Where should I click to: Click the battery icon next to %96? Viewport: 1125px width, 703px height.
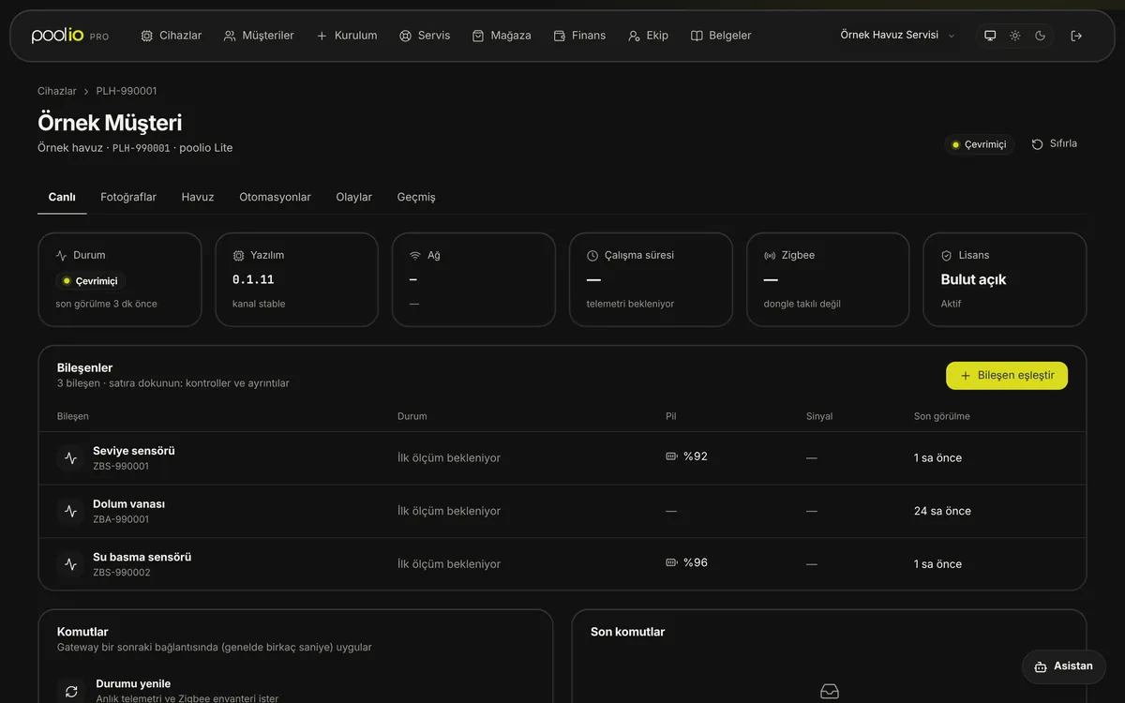671,562
